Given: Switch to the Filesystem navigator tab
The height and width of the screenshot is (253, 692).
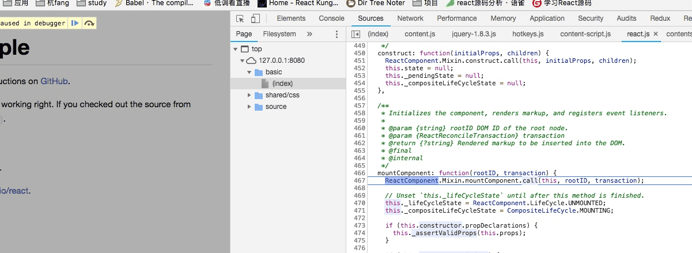Looking at the screenshot, I should 279,35.
